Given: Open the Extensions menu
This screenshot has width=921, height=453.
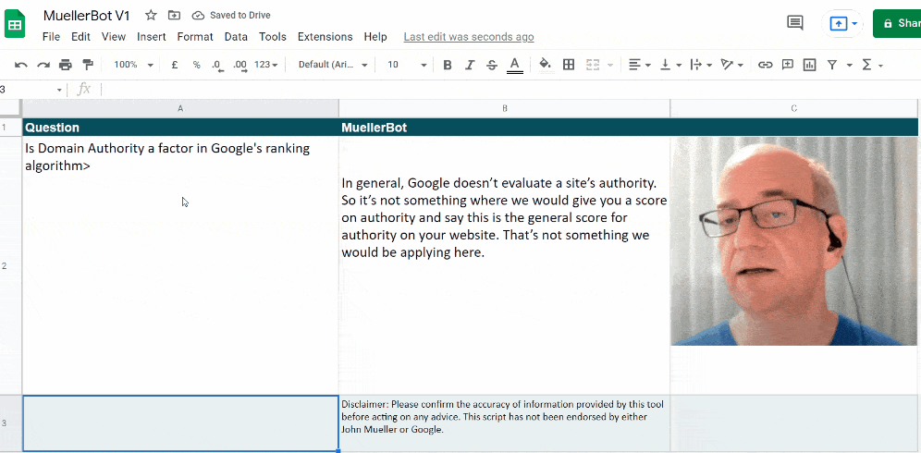Looking at the screenshot, I should pos(325,36).
